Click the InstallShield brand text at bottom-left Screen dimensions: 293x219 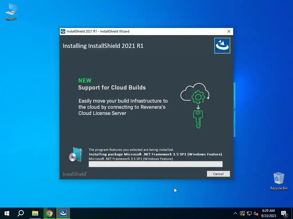(75, 174)
